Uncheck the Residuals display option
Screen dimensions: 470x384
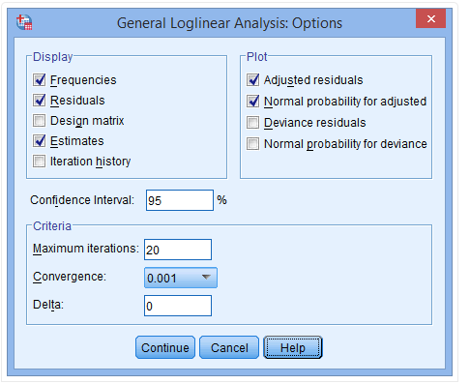pos(40,101)
